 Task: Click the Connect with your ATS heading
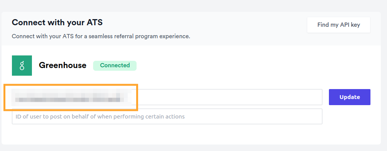coord(57,23)
